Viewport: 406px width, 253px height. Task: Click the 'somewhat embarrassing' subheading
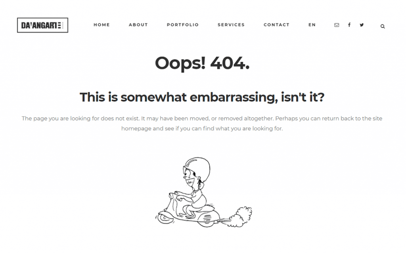click(202, 97)
